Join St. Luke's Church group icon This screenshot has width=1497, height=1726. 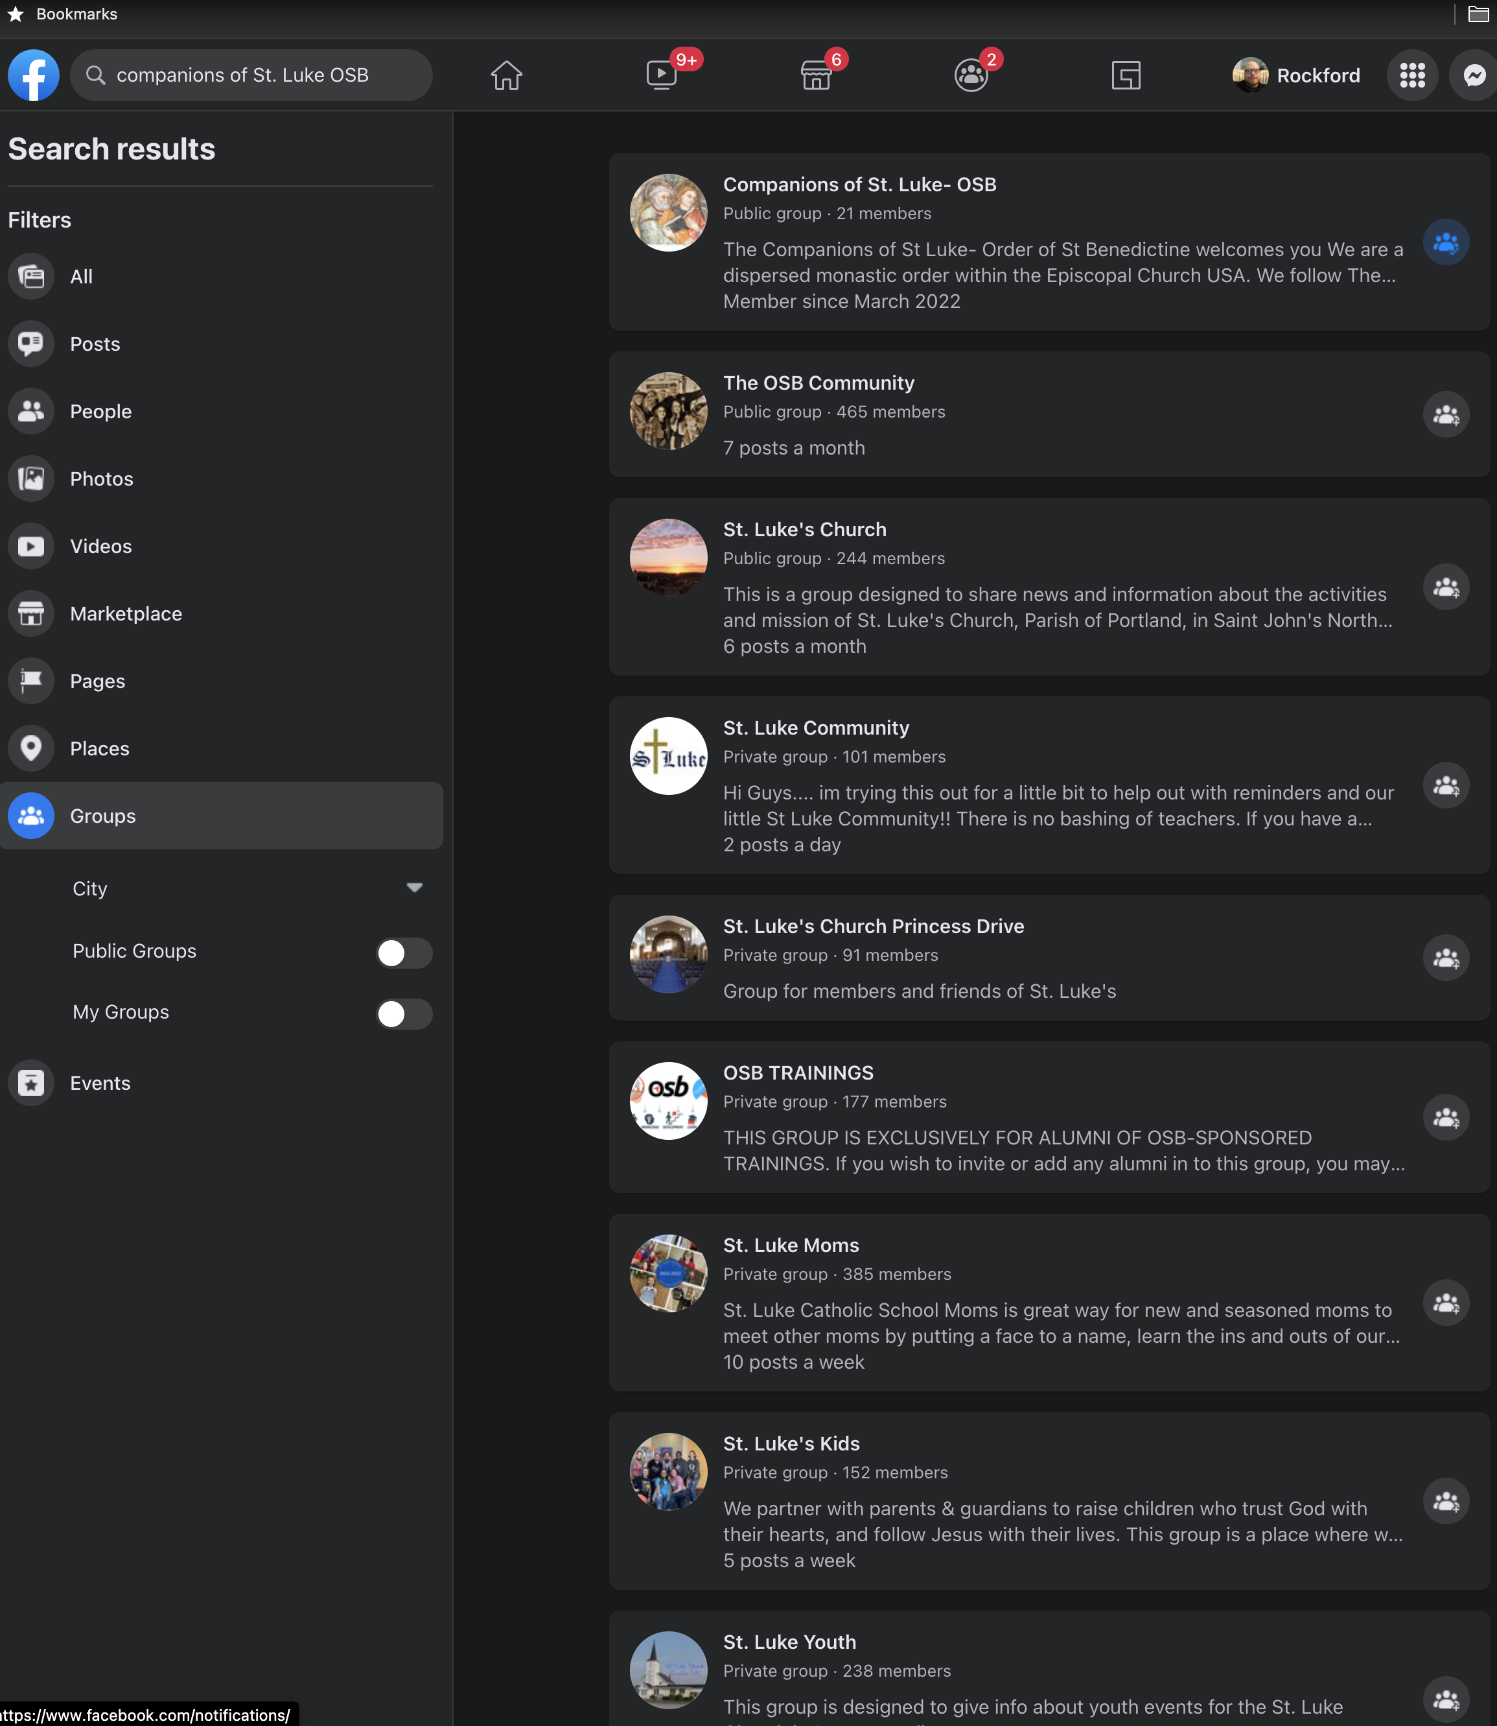coord(1446,587)
